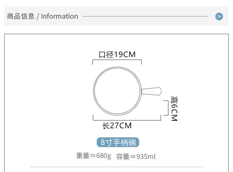Click the 长27CM dimension label
This screenshot has height=172, width=233.
pos(117,126)
